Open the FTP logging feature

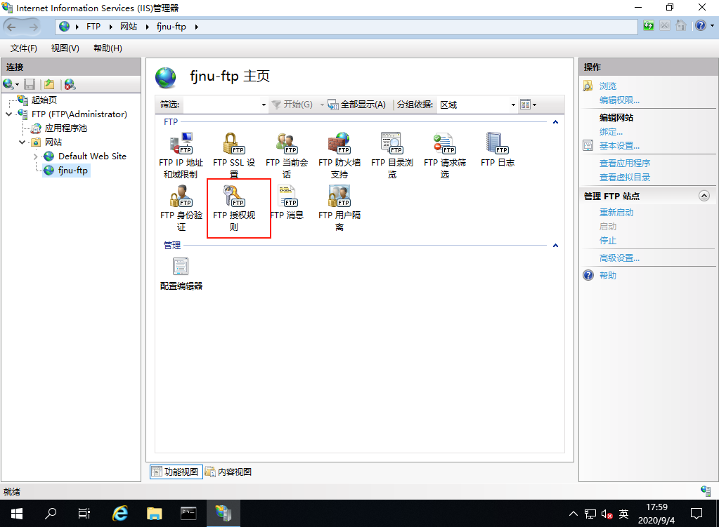pyautogui.click(x=498, y=149)
